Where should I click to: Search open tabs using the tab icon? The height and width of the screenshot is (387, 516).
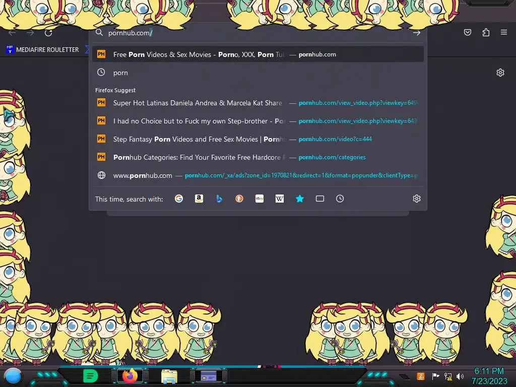click(x=320, y=199)
